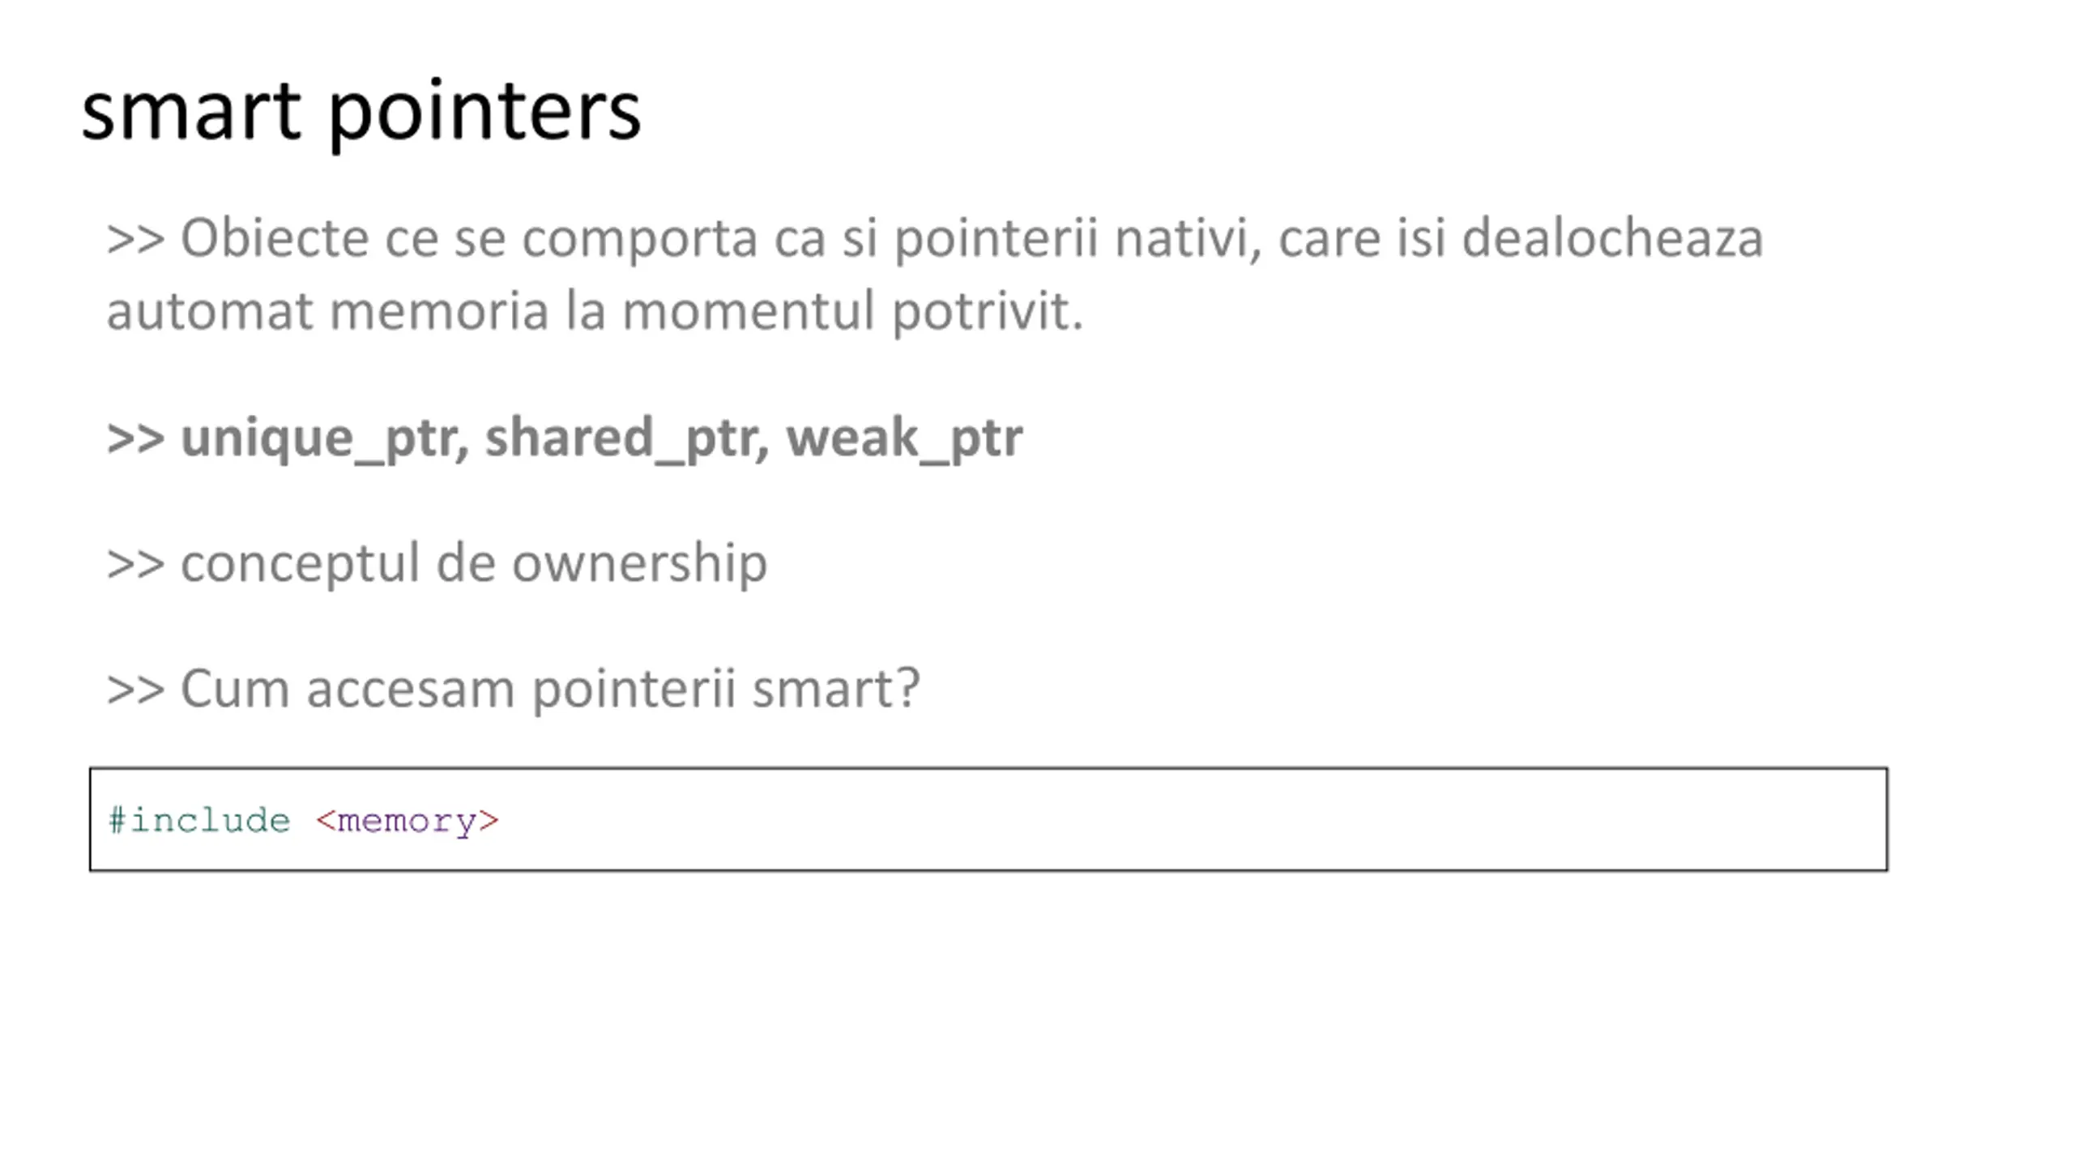The height and width of the screenshot is (1167, 2074).
Task: Click the word "ownership"
Action: pos(639,563)
